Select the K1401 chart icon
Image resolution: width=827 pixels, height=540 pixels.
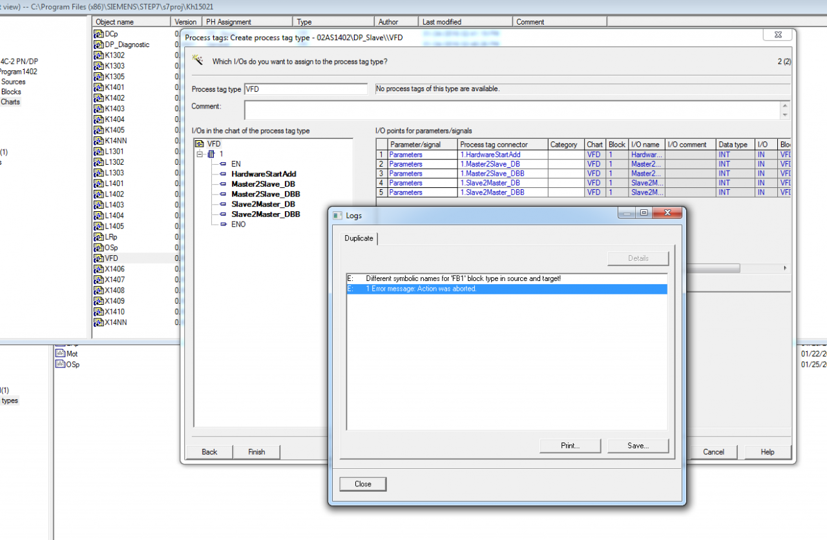point(99,87)
